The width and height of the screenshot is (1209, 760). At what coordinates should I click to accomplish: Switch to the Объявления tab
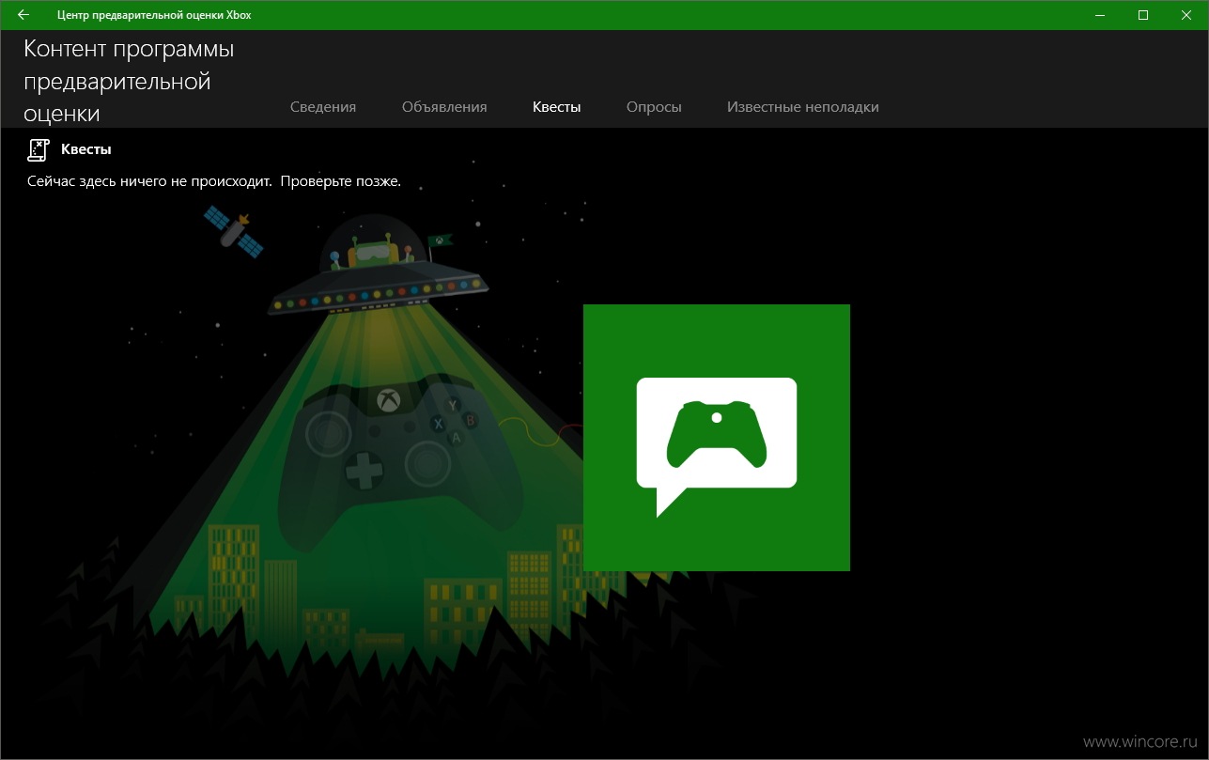(x=444, y=107)
